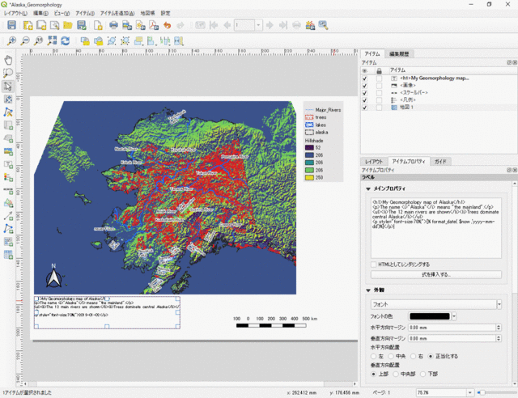Select the Add label tool

coord(8,164)
